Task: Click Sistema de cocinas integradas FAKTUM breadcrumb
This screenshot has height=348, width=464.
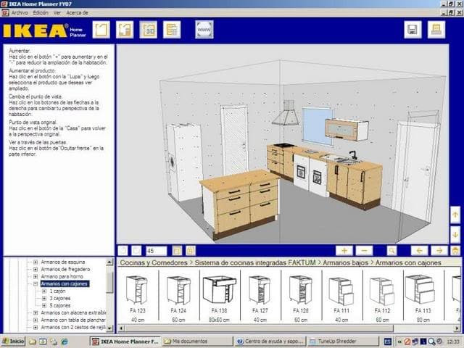Action: coord(255,262)
